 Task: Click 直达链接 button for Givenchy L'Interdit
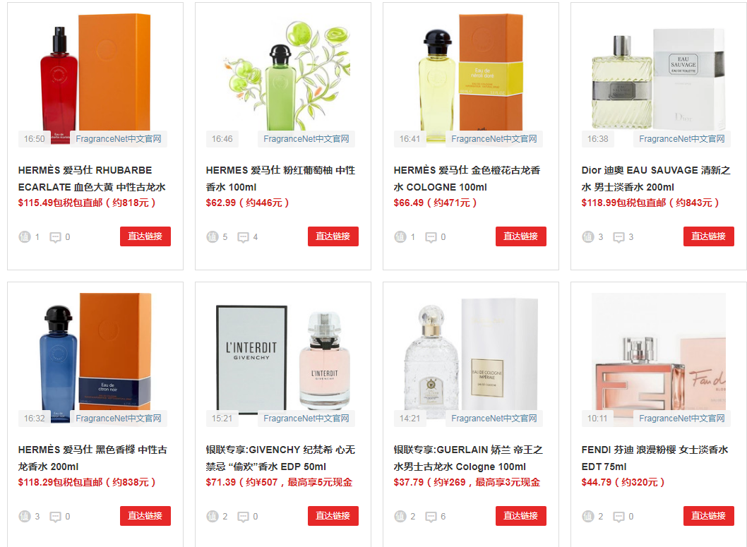[333, 515]
